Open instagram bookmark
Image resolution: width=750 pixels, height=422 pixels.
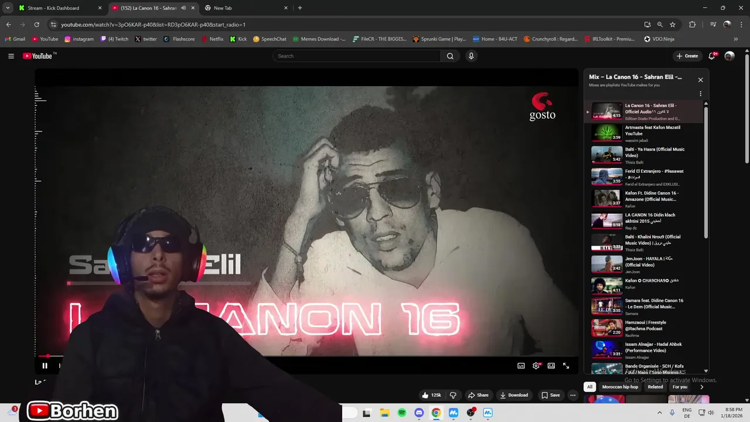[x=79, y=39]
